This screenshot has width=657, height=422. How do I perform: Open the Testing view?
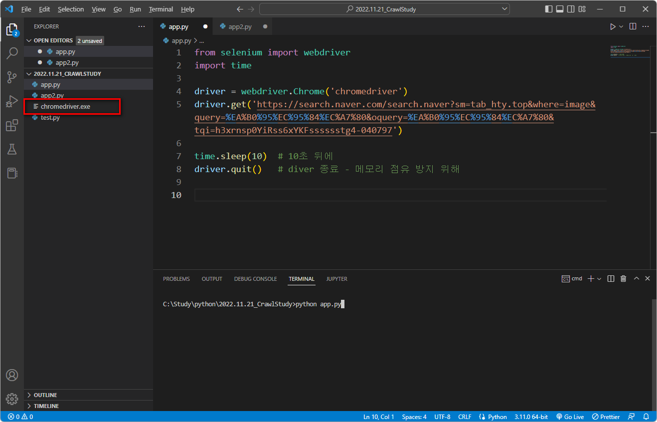[x=12, y=149]
